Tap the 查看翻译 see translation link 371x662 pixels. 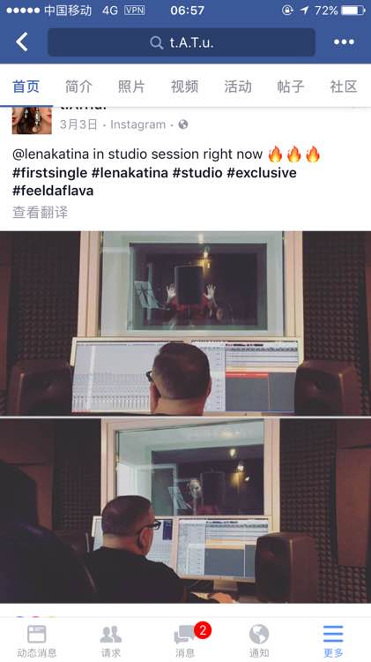(x=40, y=212)
